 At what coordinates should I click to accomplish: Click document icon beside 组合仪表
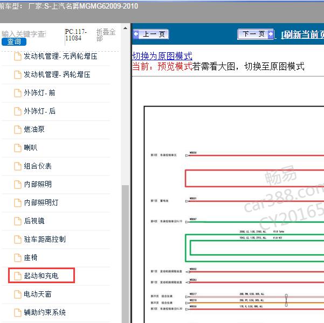click(18, 166)
